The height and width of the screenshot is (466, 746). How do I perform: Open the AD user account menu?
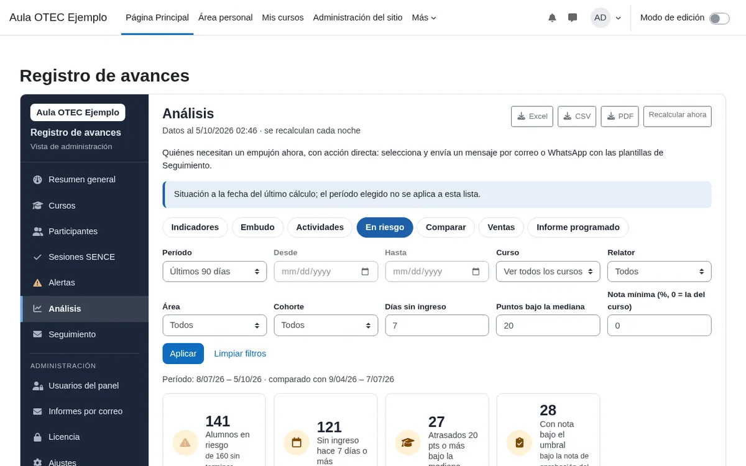coord(606,18)
